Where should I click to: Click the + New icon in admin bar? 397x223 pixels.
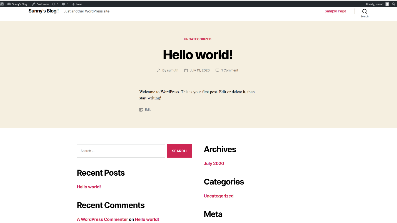pyautogui.click(x=73, y=4)
